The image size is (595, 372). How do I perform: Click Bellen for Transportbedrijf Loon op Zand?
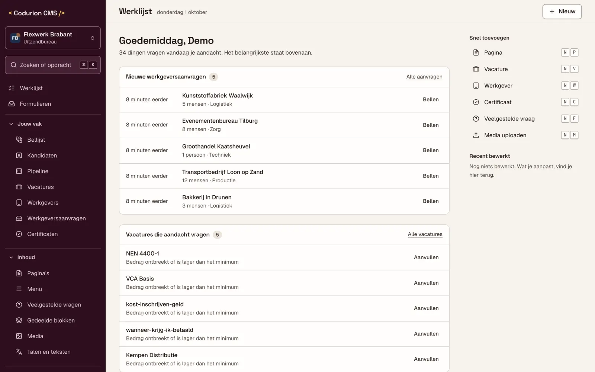tap(431, 176)
